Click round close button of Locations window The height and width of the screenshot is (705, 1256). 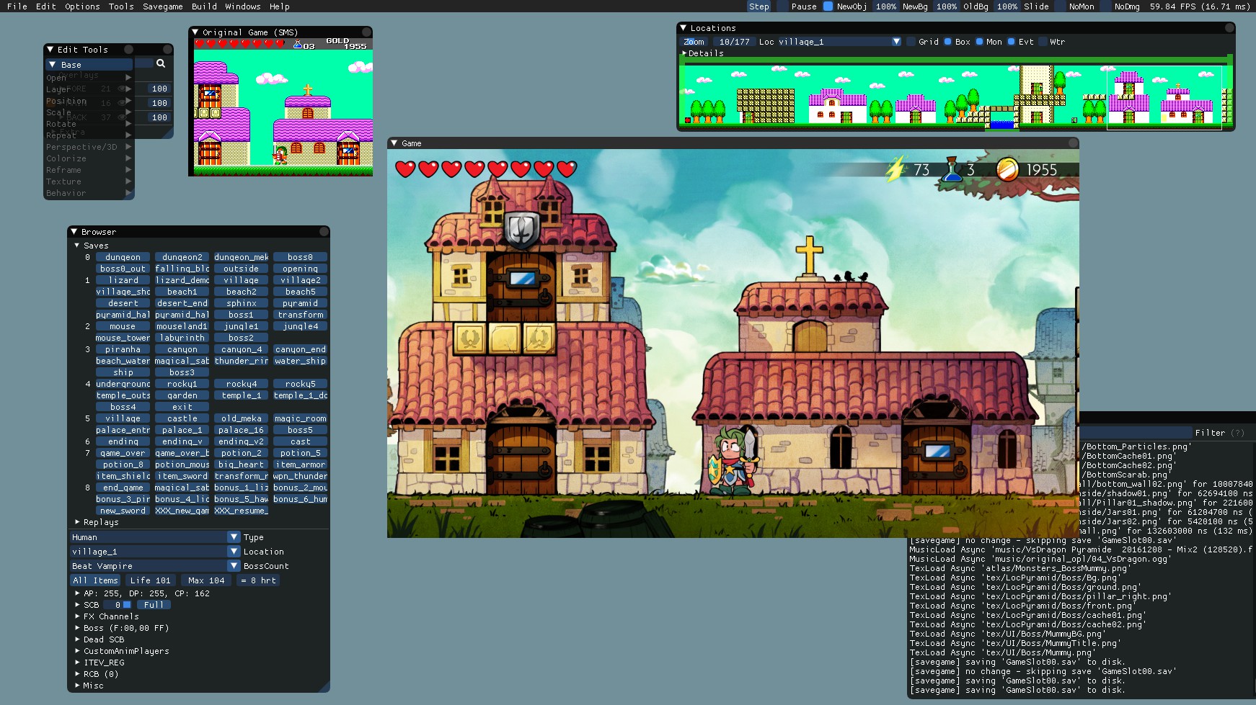(1229, 28)
